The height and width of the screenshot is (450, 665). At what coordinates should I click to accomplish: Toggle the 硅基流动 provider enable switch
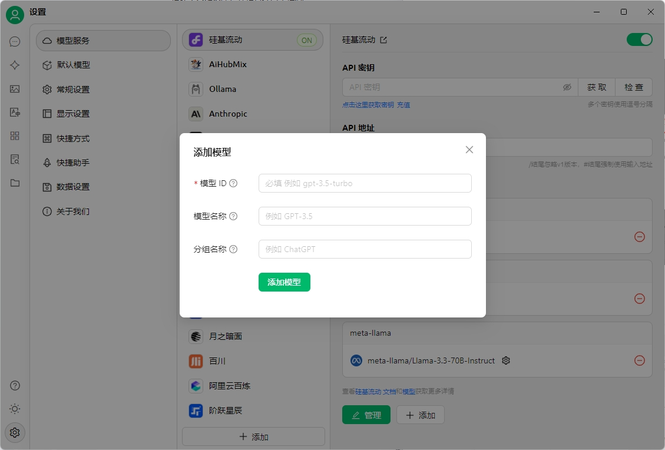tap(640, 39)
